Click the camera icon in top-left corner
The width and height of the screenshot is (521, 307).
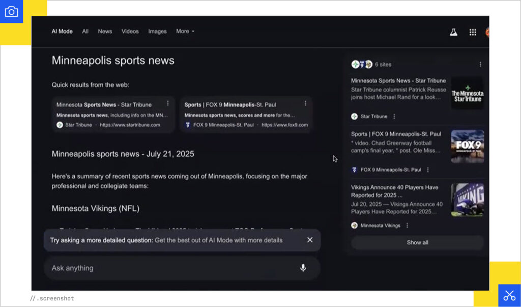point(11,11)
